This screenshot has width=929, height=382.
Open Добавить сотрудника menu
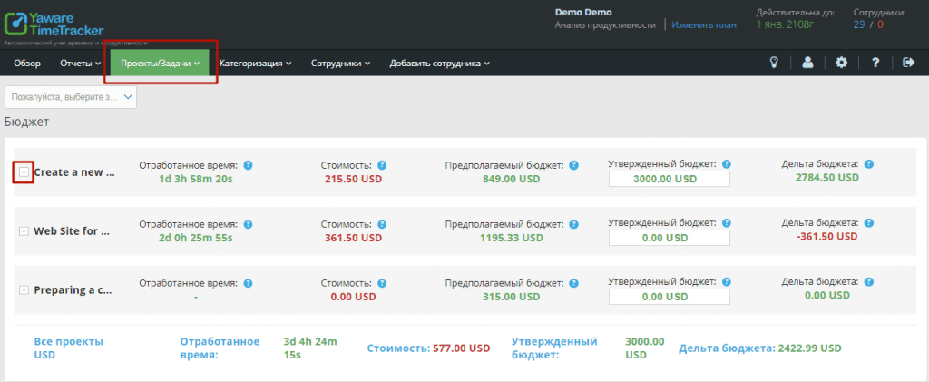(439, 64)
